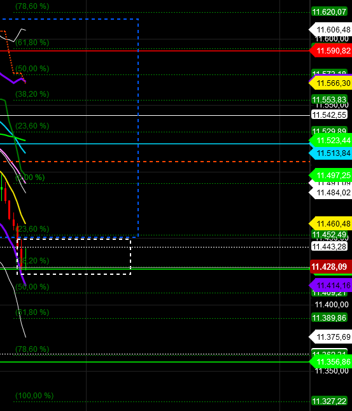
Task: Click the 11.327,22 green price label
Action: tap(329, 401)
